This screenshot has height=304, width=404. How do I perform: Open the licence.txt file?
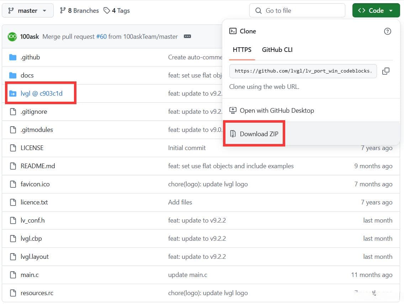pos(34,203)
